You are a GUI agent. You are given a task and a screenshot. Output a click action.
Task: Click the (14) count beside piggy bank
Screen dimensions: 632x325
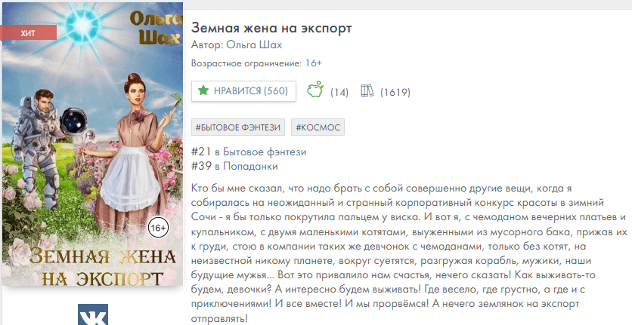(339, 92)
